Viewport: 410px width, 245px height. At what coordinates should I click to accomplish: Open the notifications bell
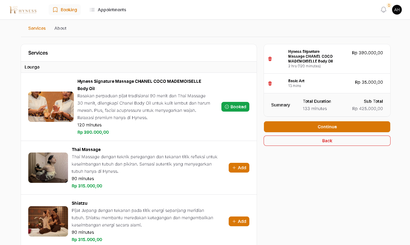pos(384,10)
